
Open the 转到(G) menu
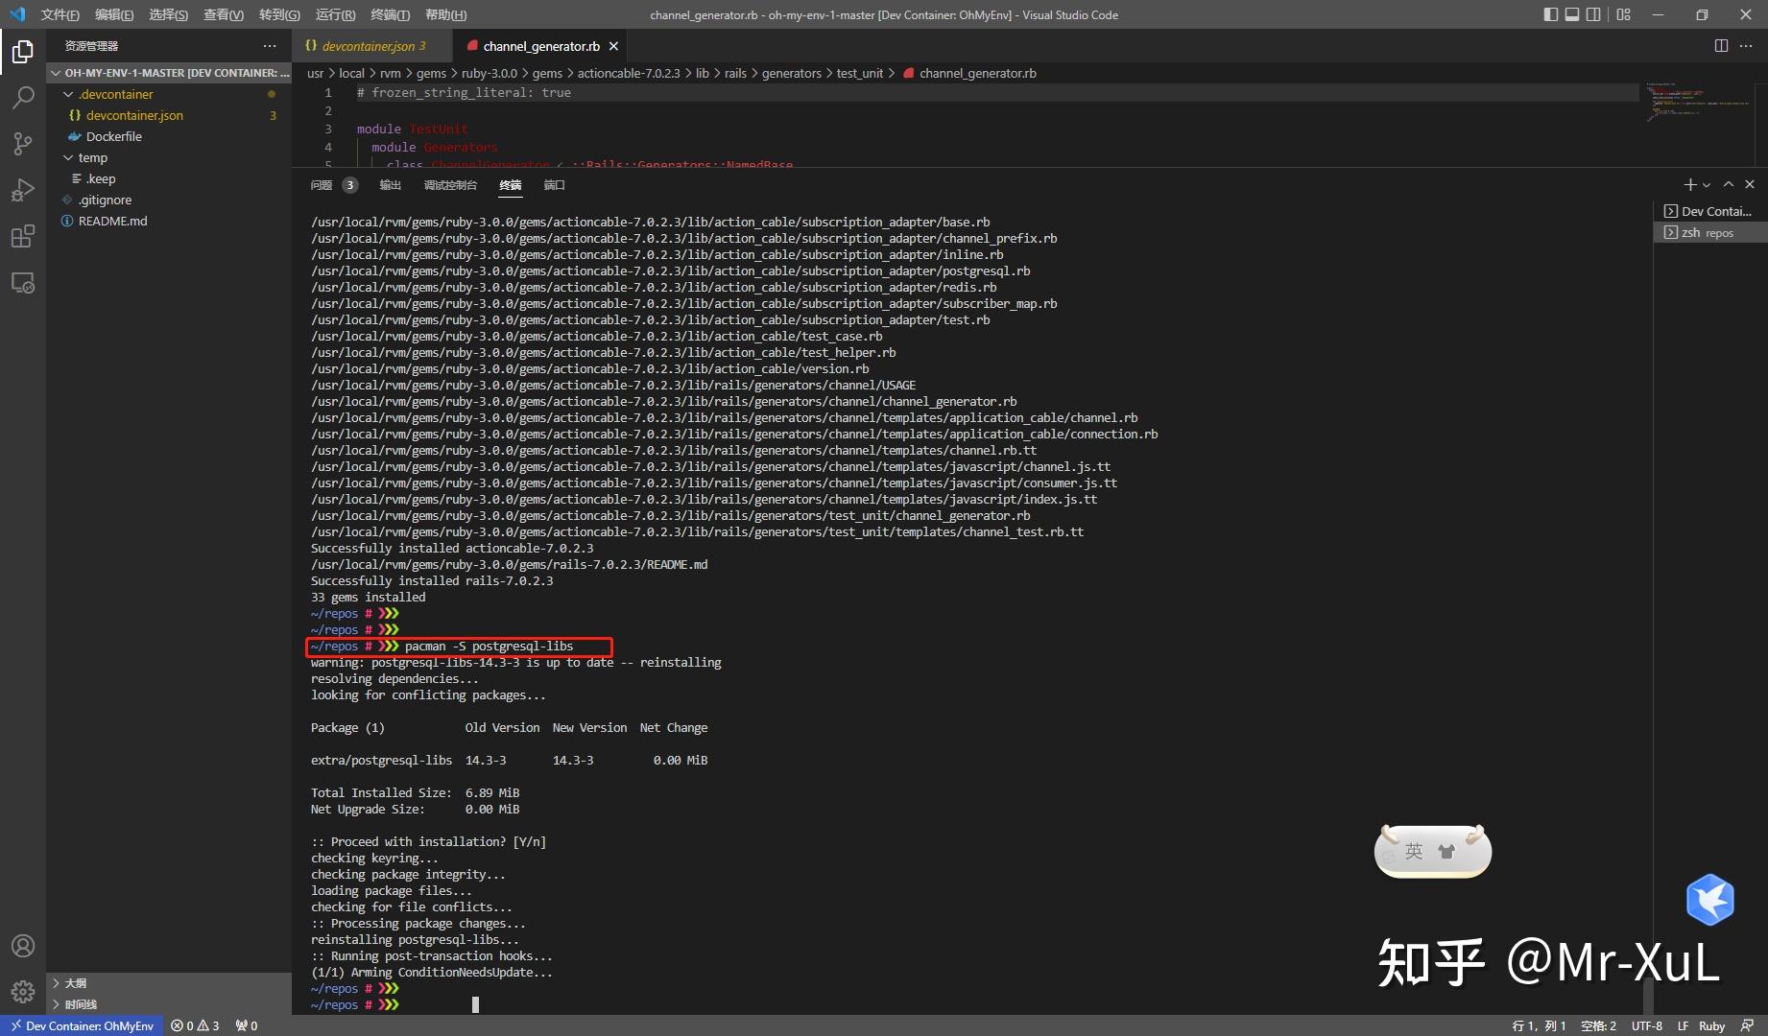[279, 14]
